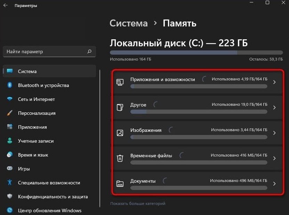The image size is (289, 215).
Task: Click the Другое pages icon
Action: [x=120, y=107]
